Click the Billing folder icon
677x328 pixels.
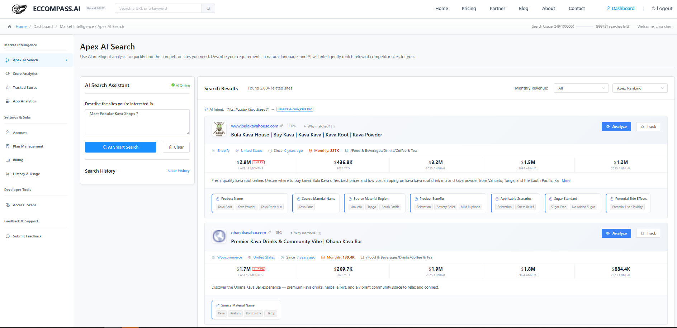(x=8, y=160)
